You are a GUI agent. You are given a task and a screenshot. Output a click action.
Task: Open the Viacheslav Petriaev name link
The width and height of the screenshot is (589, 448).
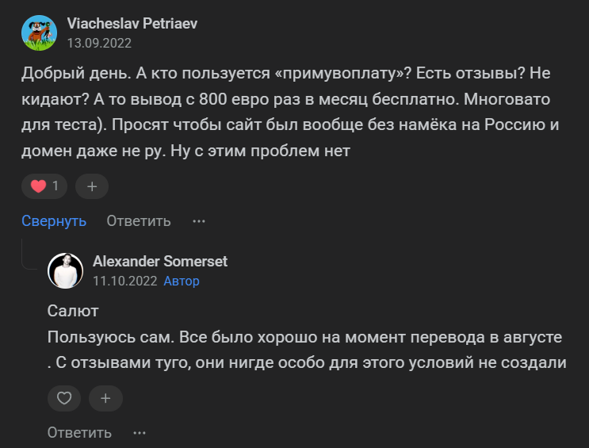[132, 24]
